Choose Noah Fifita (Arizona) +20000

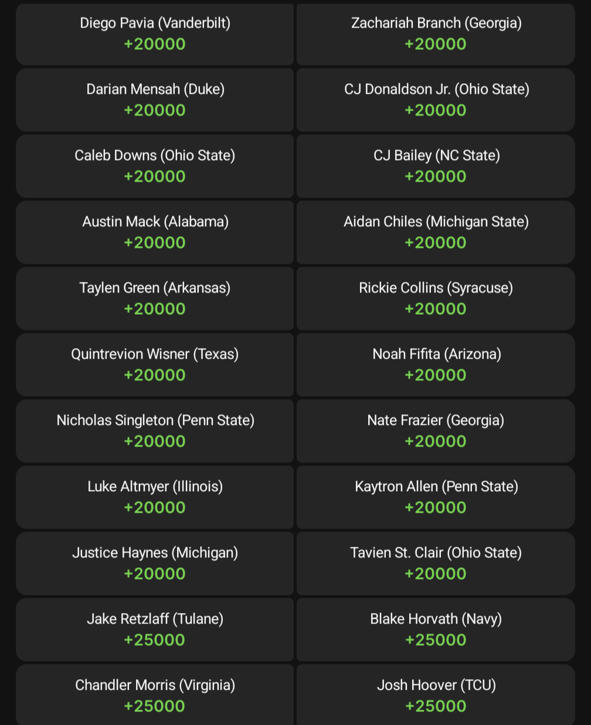click(x=436, y=365)
